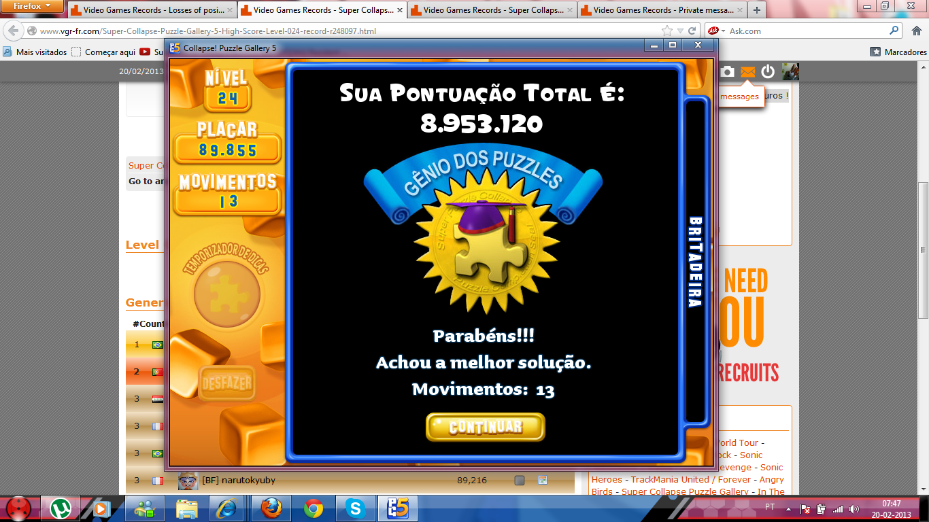Click the calendar icon in narutokyuby row

pos(543,481)
